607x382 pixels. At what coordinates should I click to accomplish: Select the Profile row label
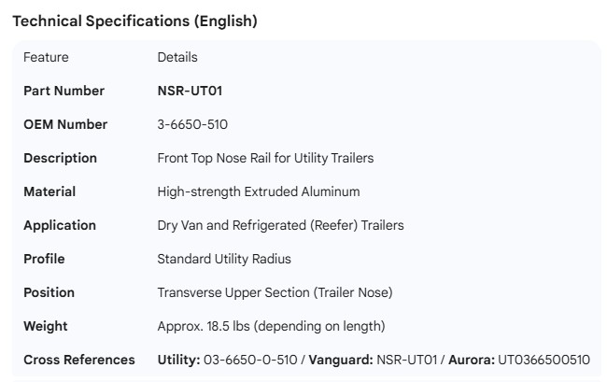(x=44, y=259)
